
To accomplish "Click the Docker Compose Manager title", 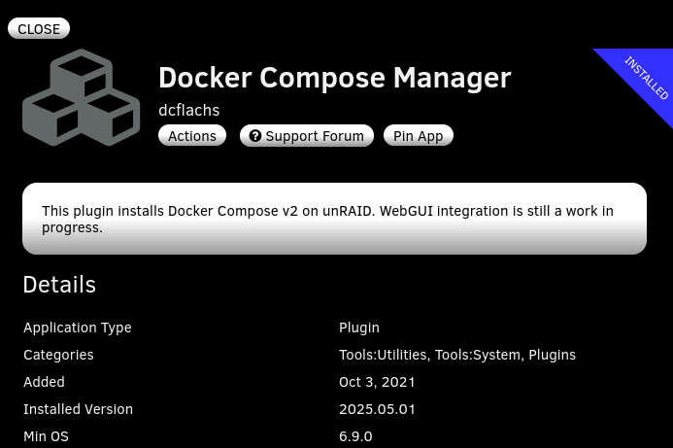I will 334,78.
